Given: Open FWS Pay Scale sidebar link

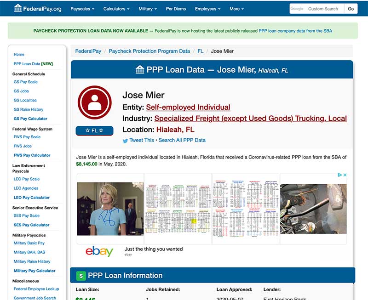Looking at the screenshot, I should pyautogui.click(x=27, y=136).
